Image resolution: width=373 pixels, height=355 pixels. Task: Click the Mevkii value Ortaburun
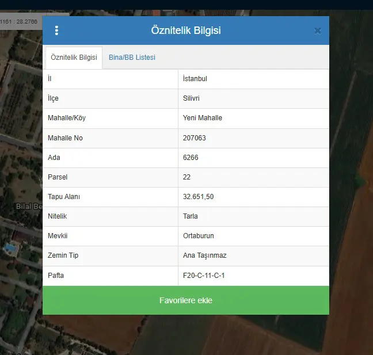[199, 236]
